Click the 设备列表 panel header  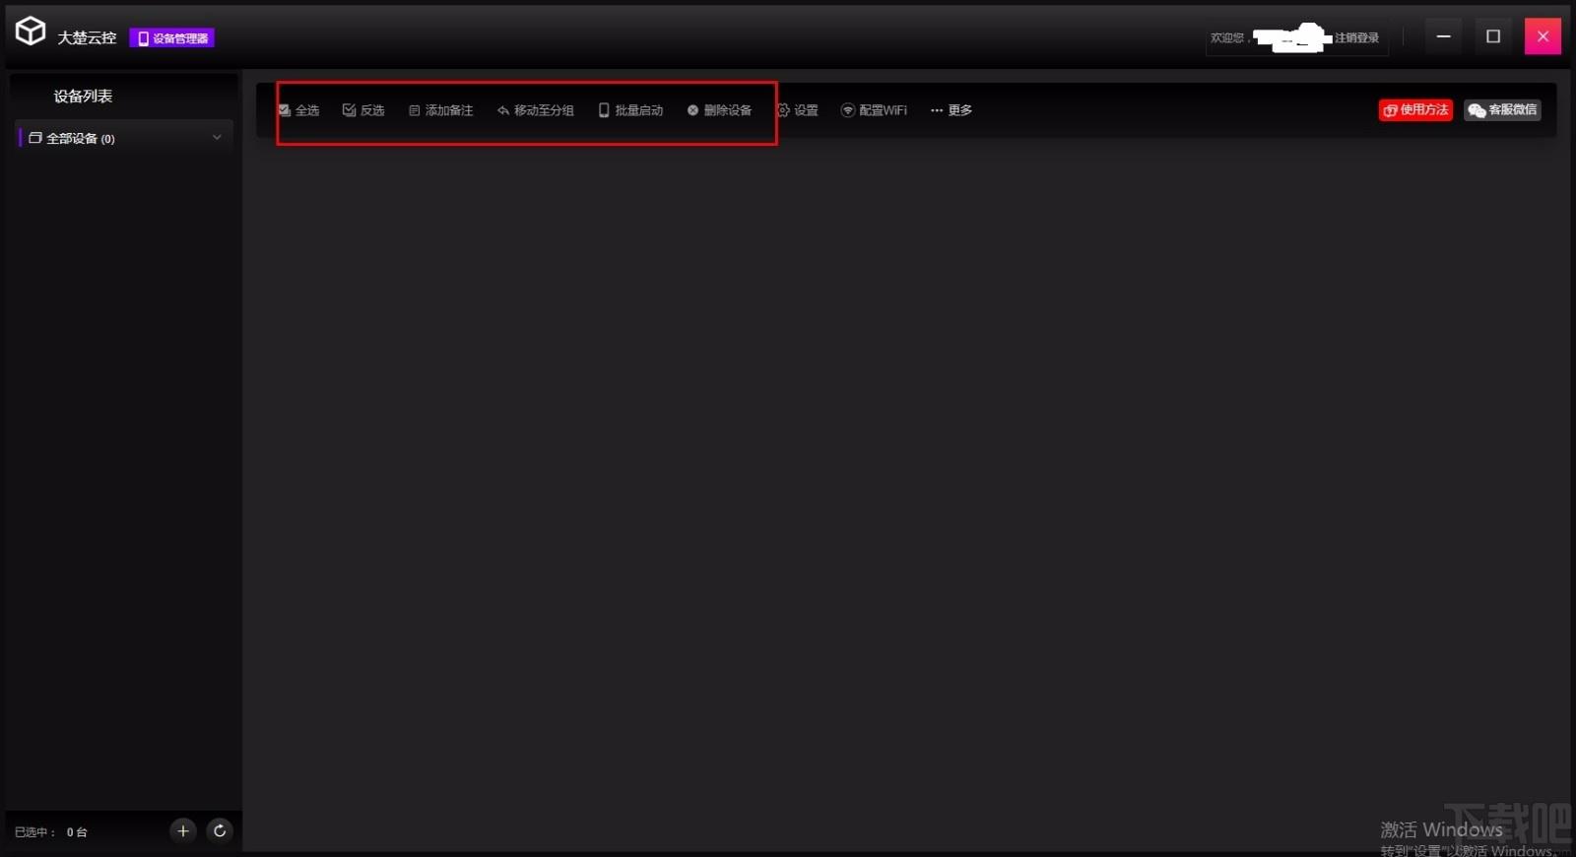point(83,96)
